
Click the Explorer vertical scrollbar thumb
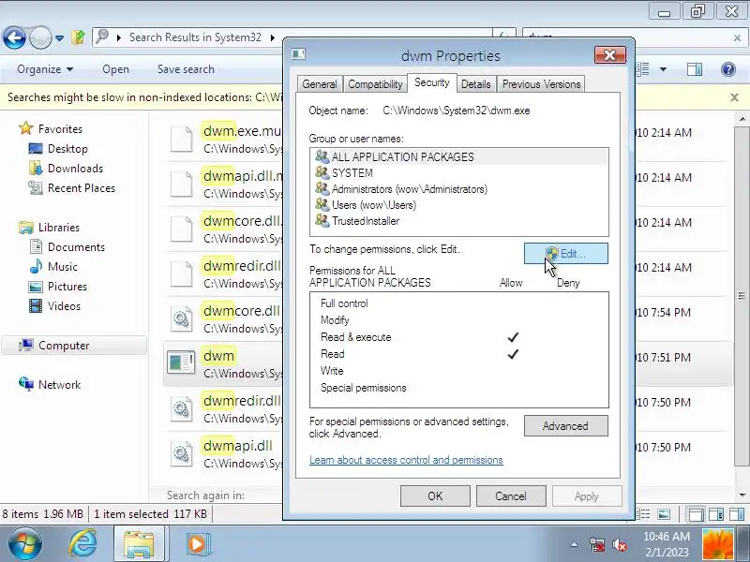pos(742,295)
